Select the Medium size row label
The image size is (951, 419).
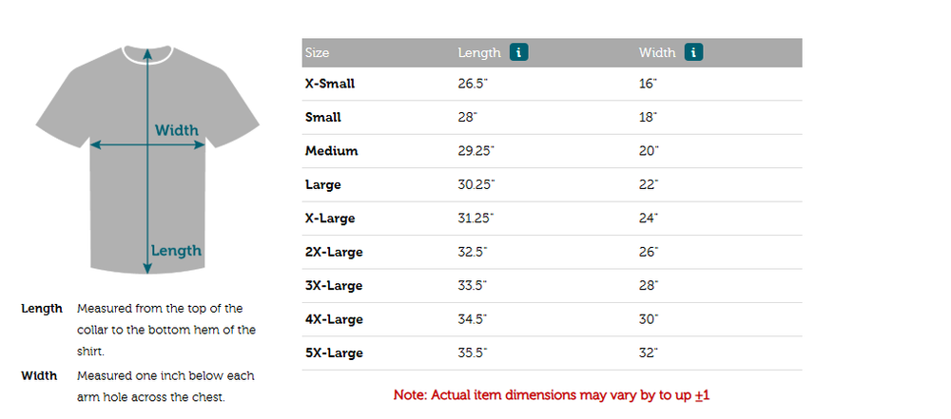point(331,151)
